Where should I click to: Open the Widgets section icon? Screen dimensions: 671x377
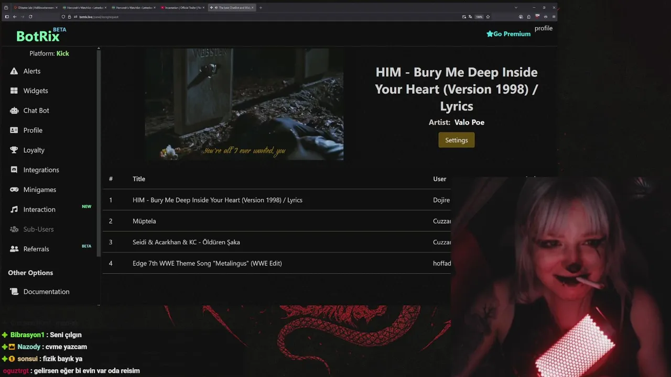[x=14, y=91]
